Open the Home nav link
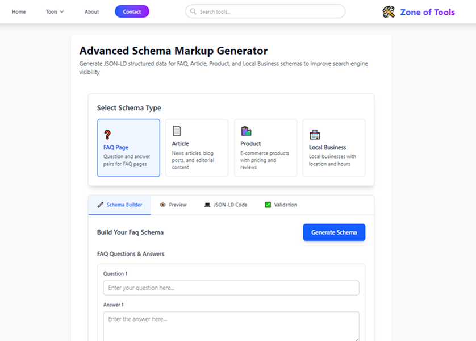Image resolution: width=476 pixels, height=341 pixels. click(19, 11)
